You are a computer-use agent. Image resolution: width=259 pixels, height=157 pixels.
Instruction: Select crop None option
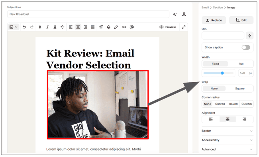(x=214, y=89)
